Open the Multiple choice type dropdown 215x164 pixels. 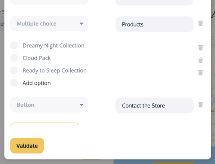(49, 24)
